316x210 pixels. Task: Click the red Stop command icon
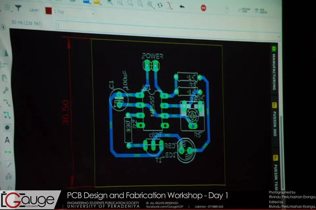pos(203,8)
